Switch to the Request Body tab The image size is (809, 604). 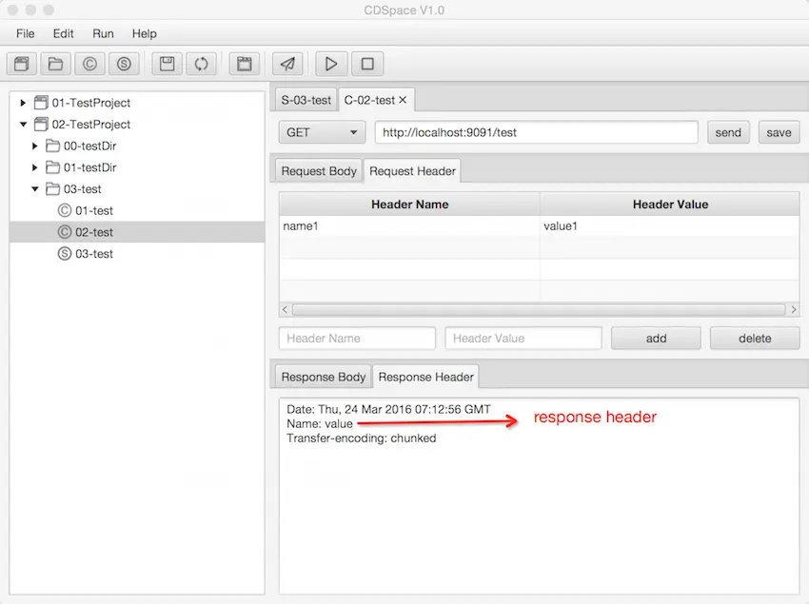(x=319, y=171)
